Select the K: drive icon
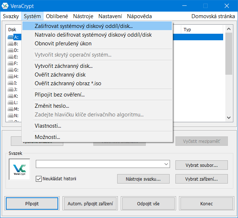The image size is (238, 218). pos(10,96)
